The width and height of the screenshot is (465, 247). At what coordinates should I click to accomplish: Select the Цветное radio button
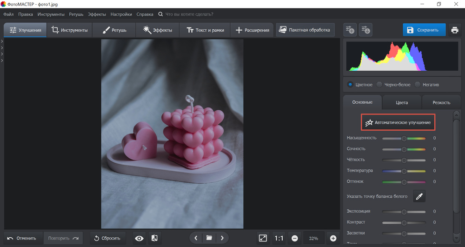(350, 85)
